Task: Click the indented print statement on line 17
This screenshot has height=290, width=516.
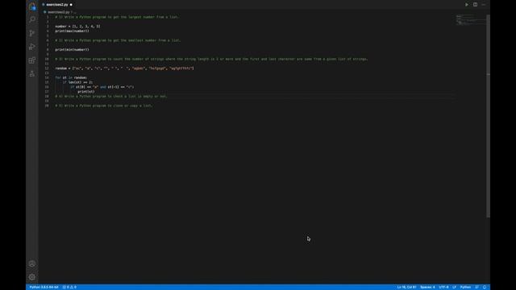Action: [x=86, y=92]
